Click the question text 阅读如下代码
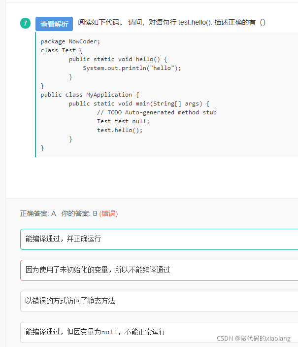This screenshot has height=347, width=298. pos(100,22)
